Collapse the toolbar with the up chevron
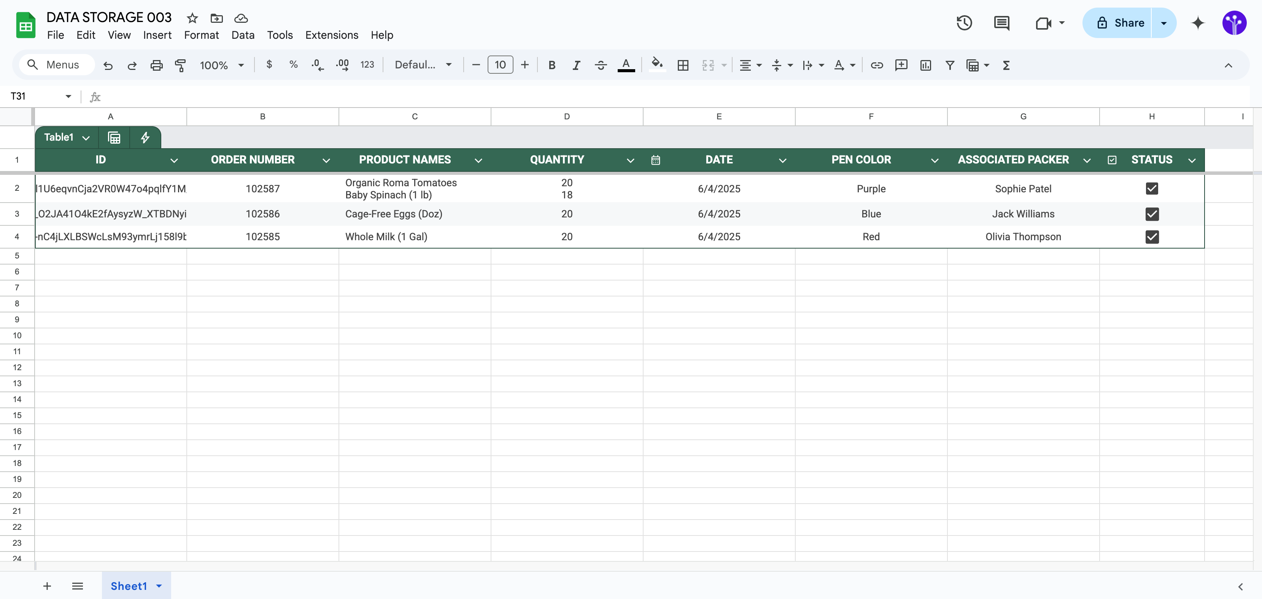Viewport: 1262px width, 599px height. [1228, 65]
